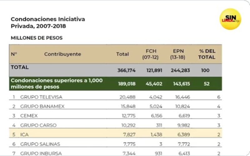Viewport: 250px width, 156px height.
Task: Click the FCH (07-12) column header
Action: [x=151, y=54]
